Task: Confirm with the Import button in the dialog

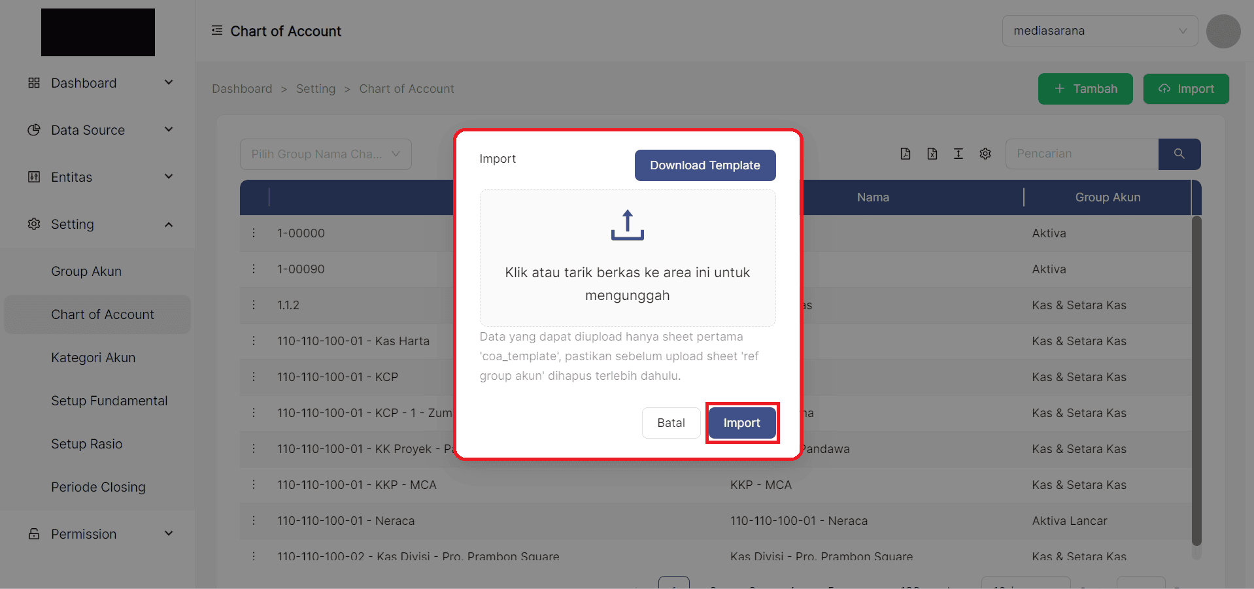Action: (741, 423)
